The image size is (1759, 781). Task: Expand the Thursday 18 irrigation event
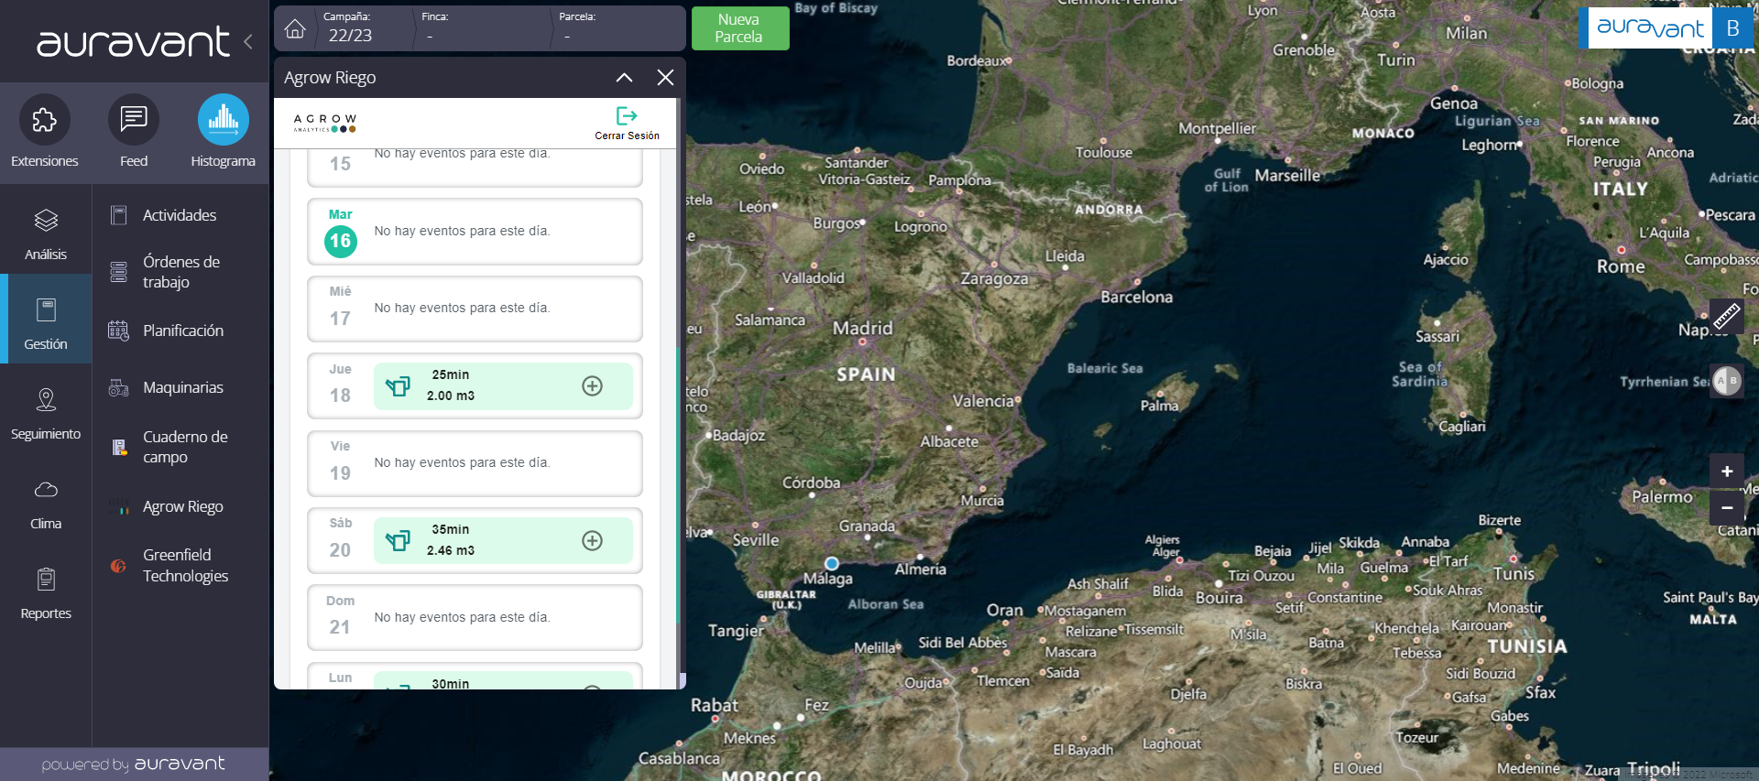[x=592, y=386]
